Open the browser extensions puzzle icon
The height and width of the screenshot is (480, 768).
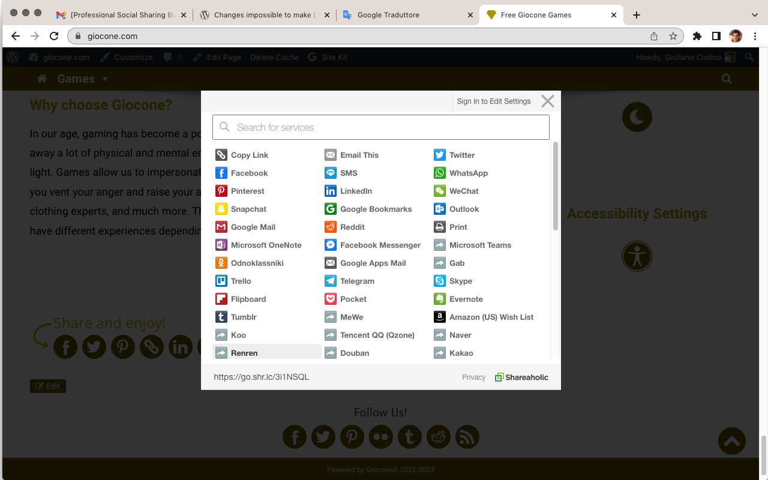697,36
